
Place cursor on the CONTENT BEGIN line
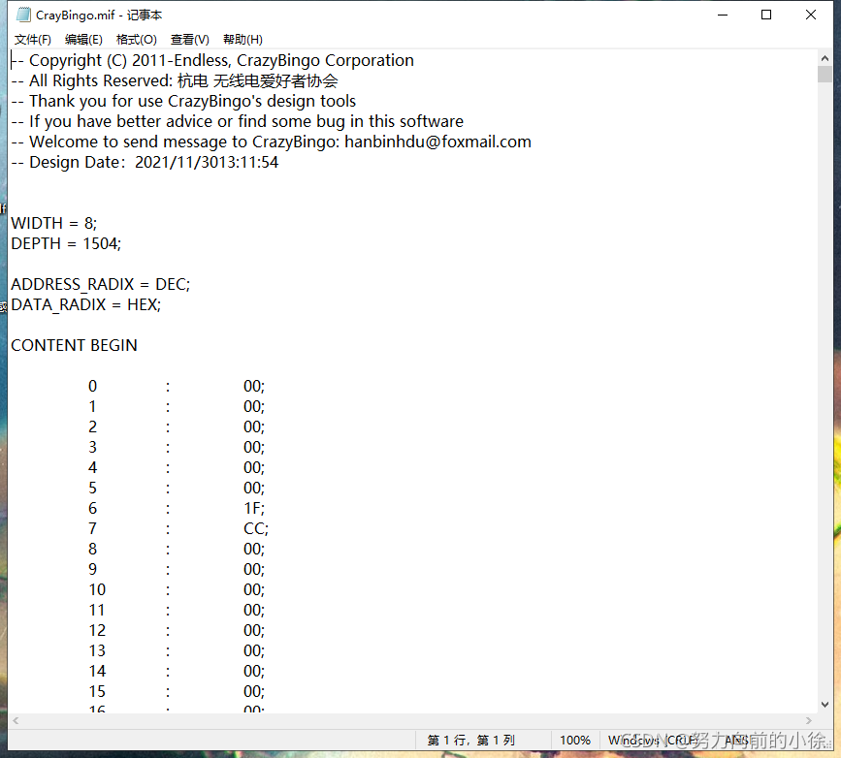(x=74, y=345)
